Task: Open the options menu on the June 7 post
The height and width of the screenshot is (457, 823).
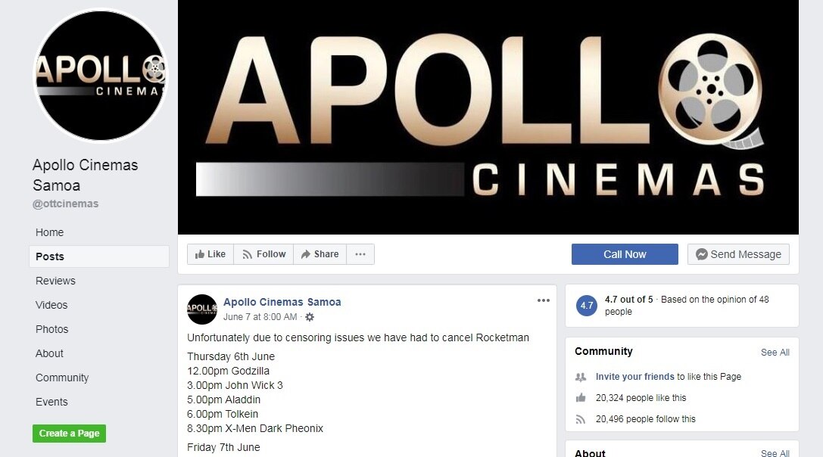Action: (x=544, y=300)
